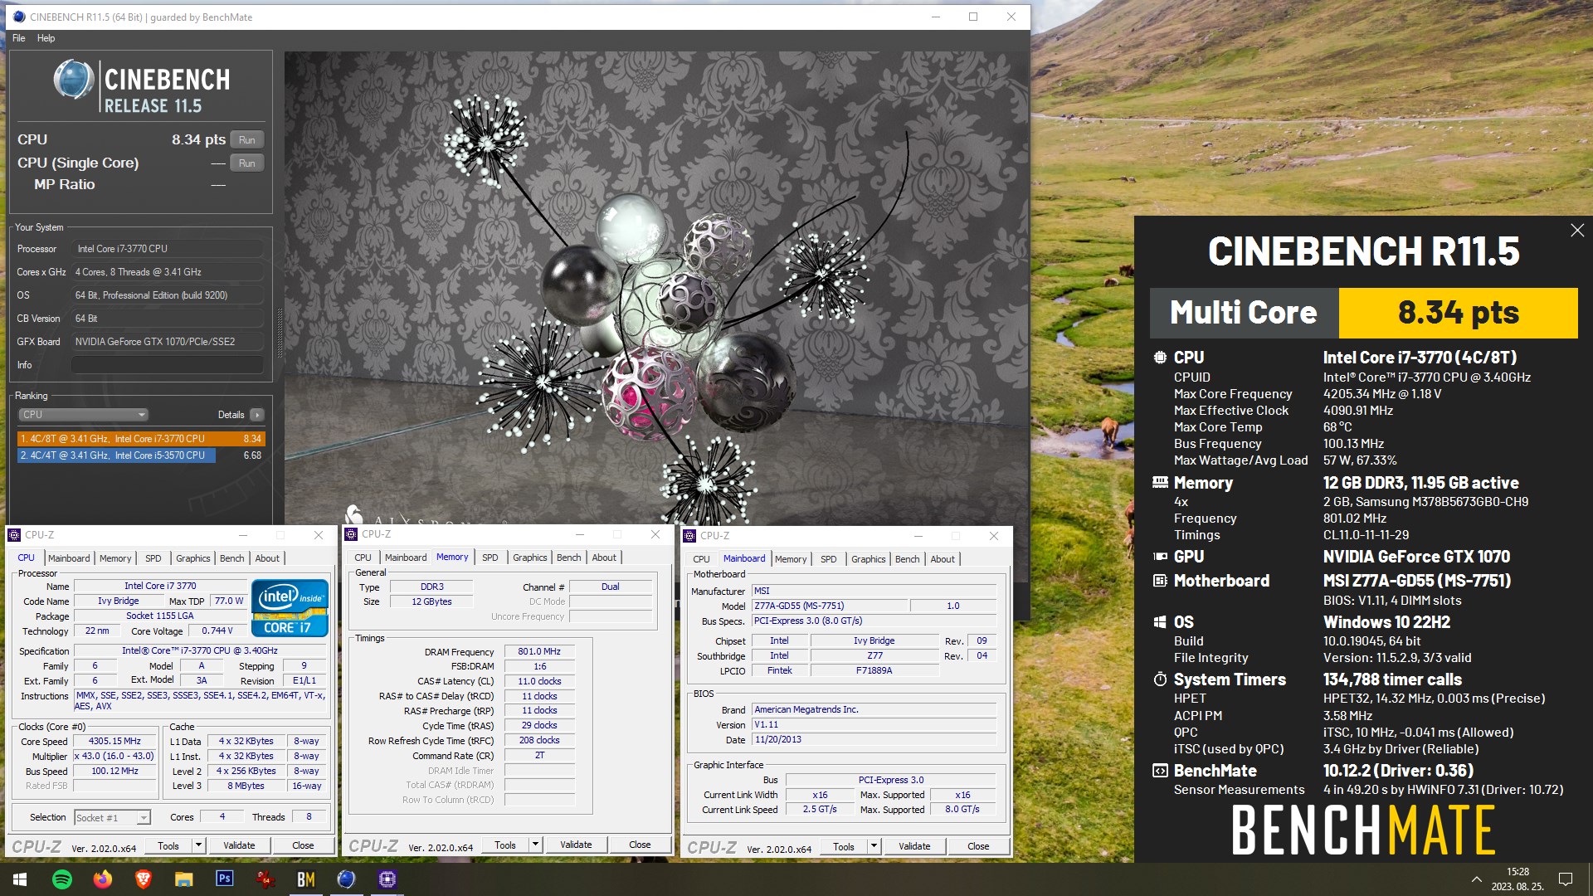Open the notification center icon
Viewport: 1593px width, 896px height.
point(1566,879)
